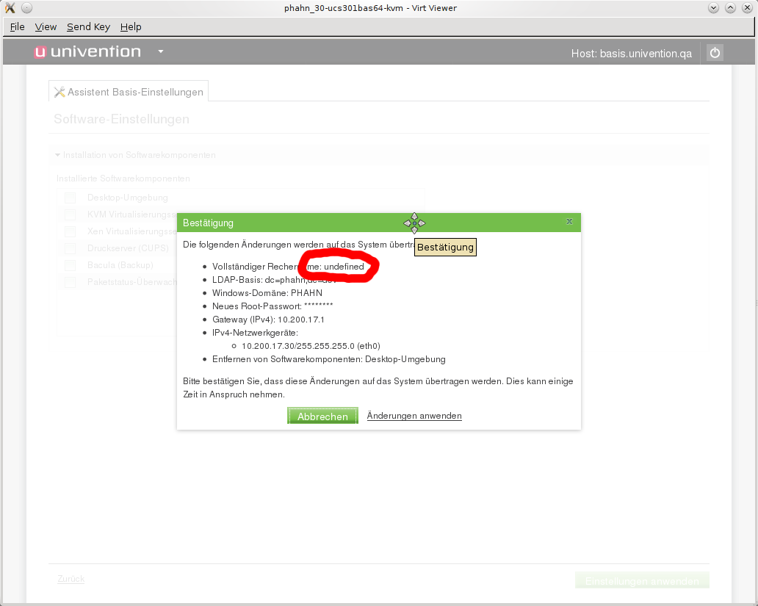
Task: Open the View menu
Action: tap(46, 27)
